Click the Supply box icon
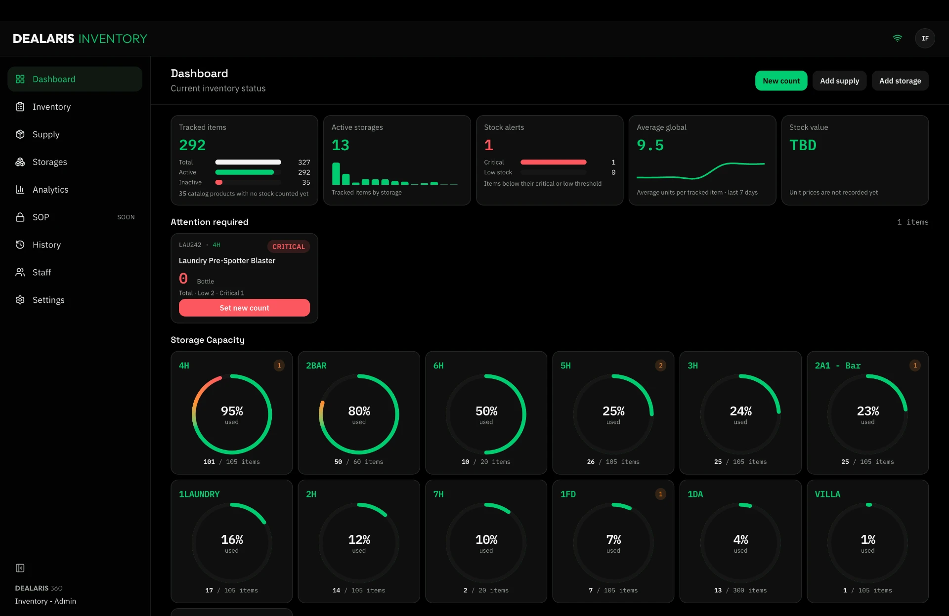Screen dimensions: 949x616 20,134
